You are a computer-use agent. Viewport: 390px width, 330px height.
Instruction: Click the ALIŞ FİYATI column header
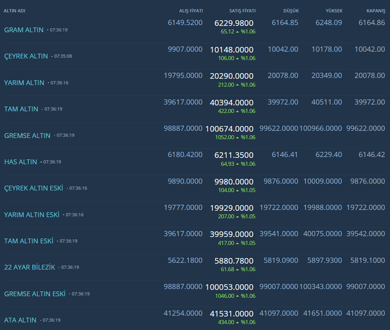(x=191, y=11)
